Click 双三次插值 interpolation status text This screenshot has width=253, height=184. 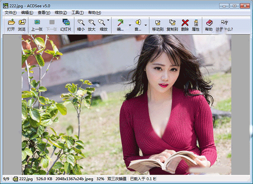(117, 179)
